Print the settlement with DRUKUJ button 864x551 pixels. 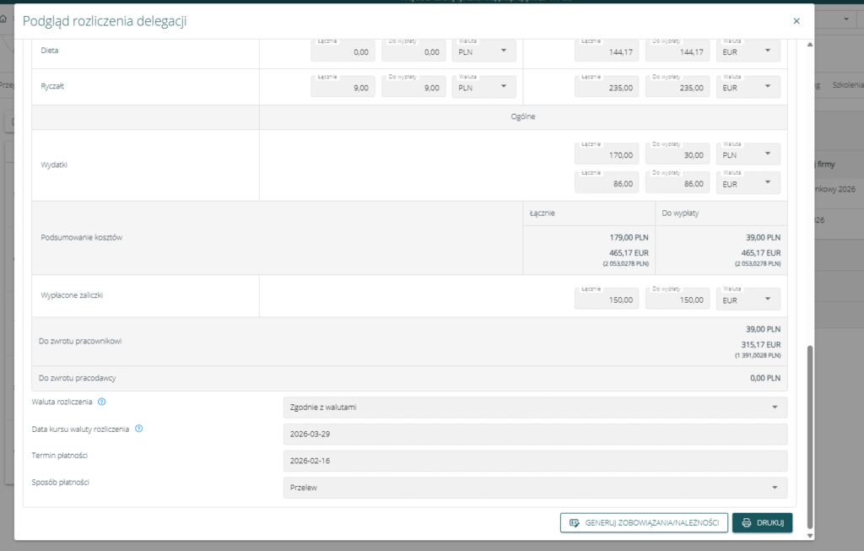762,523
